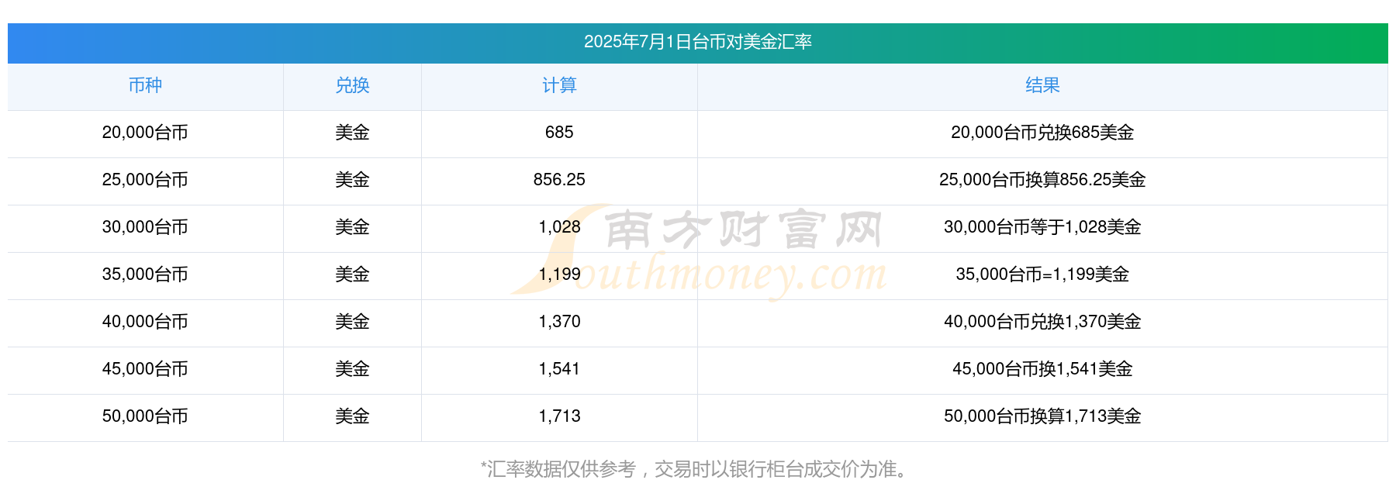Click 美金 in the 25,000台币 row
This screenshot has height=504, width=1396.
[352, 180]
